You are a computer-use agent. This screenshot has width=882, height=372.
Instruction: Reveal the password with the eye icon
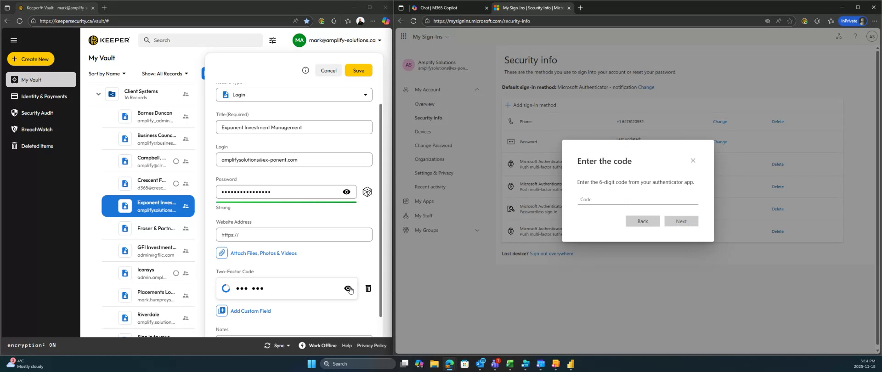346,192
